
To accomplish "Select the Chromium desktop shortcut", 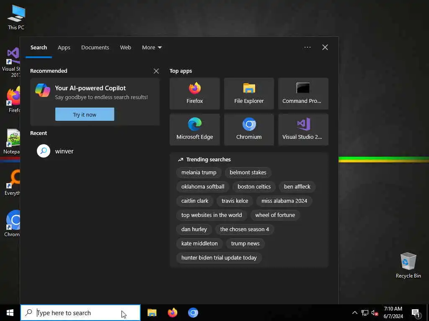I will [12, 224].
